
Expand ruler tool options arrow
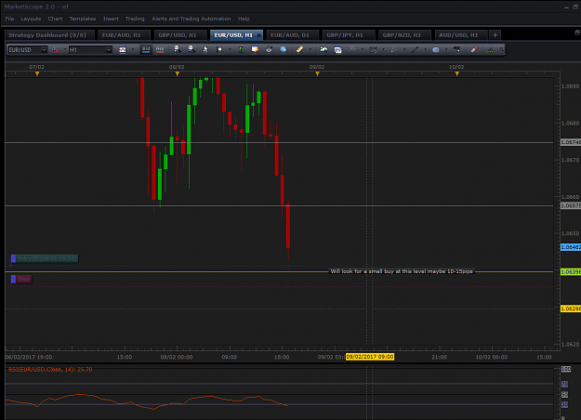point(310,49)
